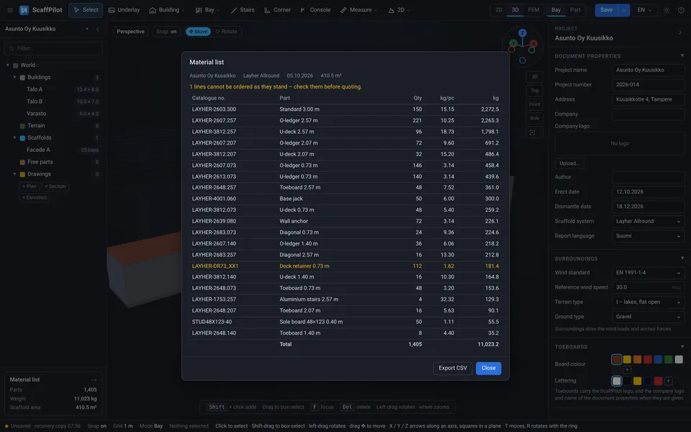Close the Material list dialog
Screen dimensions: 691x432
488,368
